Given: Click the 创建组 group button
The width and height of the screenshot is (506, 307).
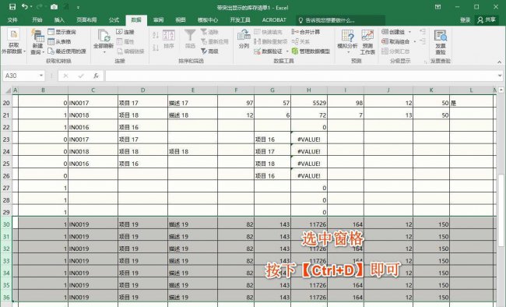Looking at the screenshot, I should [x=393, y=32].
